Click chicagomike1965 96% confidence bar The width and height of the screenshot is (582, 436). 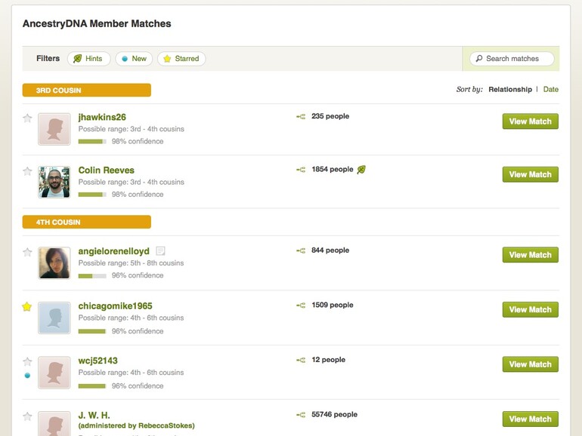coord(92,331)
